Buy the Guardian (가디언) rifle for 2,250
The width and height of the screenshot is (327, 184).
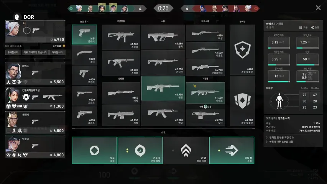click(163, 63)
